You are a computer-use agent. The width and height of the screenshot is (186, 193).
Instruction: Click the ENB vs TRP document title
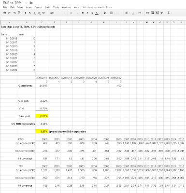click(12, 3)
